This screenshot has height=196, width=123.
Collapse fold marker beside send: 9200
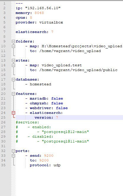(x=13, y=156)
